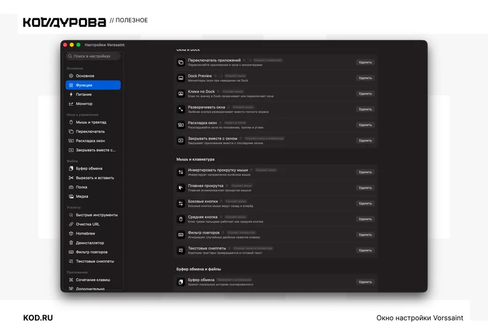This screenshot has width=488, height=334.
Task: Click the Dock Preview row icon
Action: (181, 78)
